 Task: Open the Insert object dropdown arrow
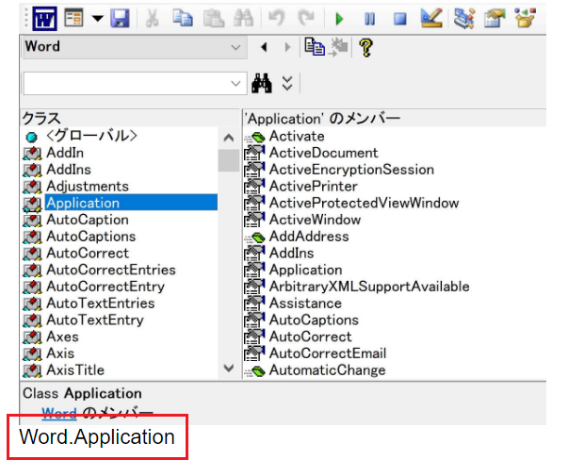click(x=98, y=18)
